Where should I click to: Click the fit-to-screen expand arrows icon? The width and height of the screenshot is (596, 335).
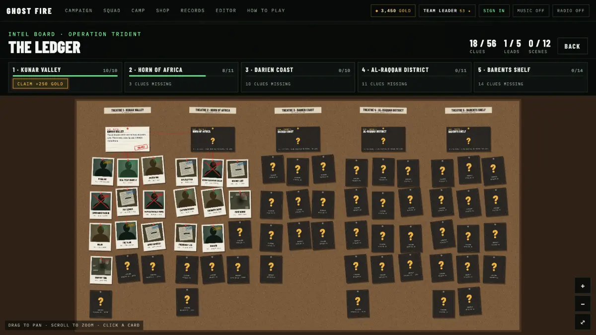pos(583,322)
